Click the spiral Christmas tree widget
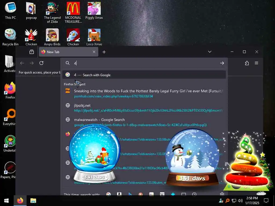The image size is (275, 206). click(x=247, y=162)
